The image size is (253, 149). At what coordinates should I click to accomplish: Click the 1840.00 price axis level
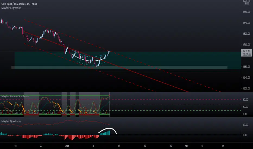(x=246, y=23)
